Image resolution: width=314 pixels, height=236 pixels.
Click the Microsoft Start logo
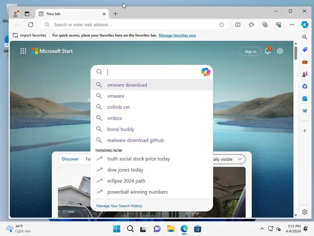52,51
